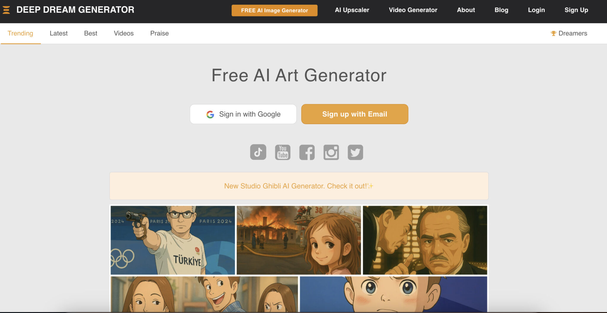Select the Praise tab

[159, 33]
